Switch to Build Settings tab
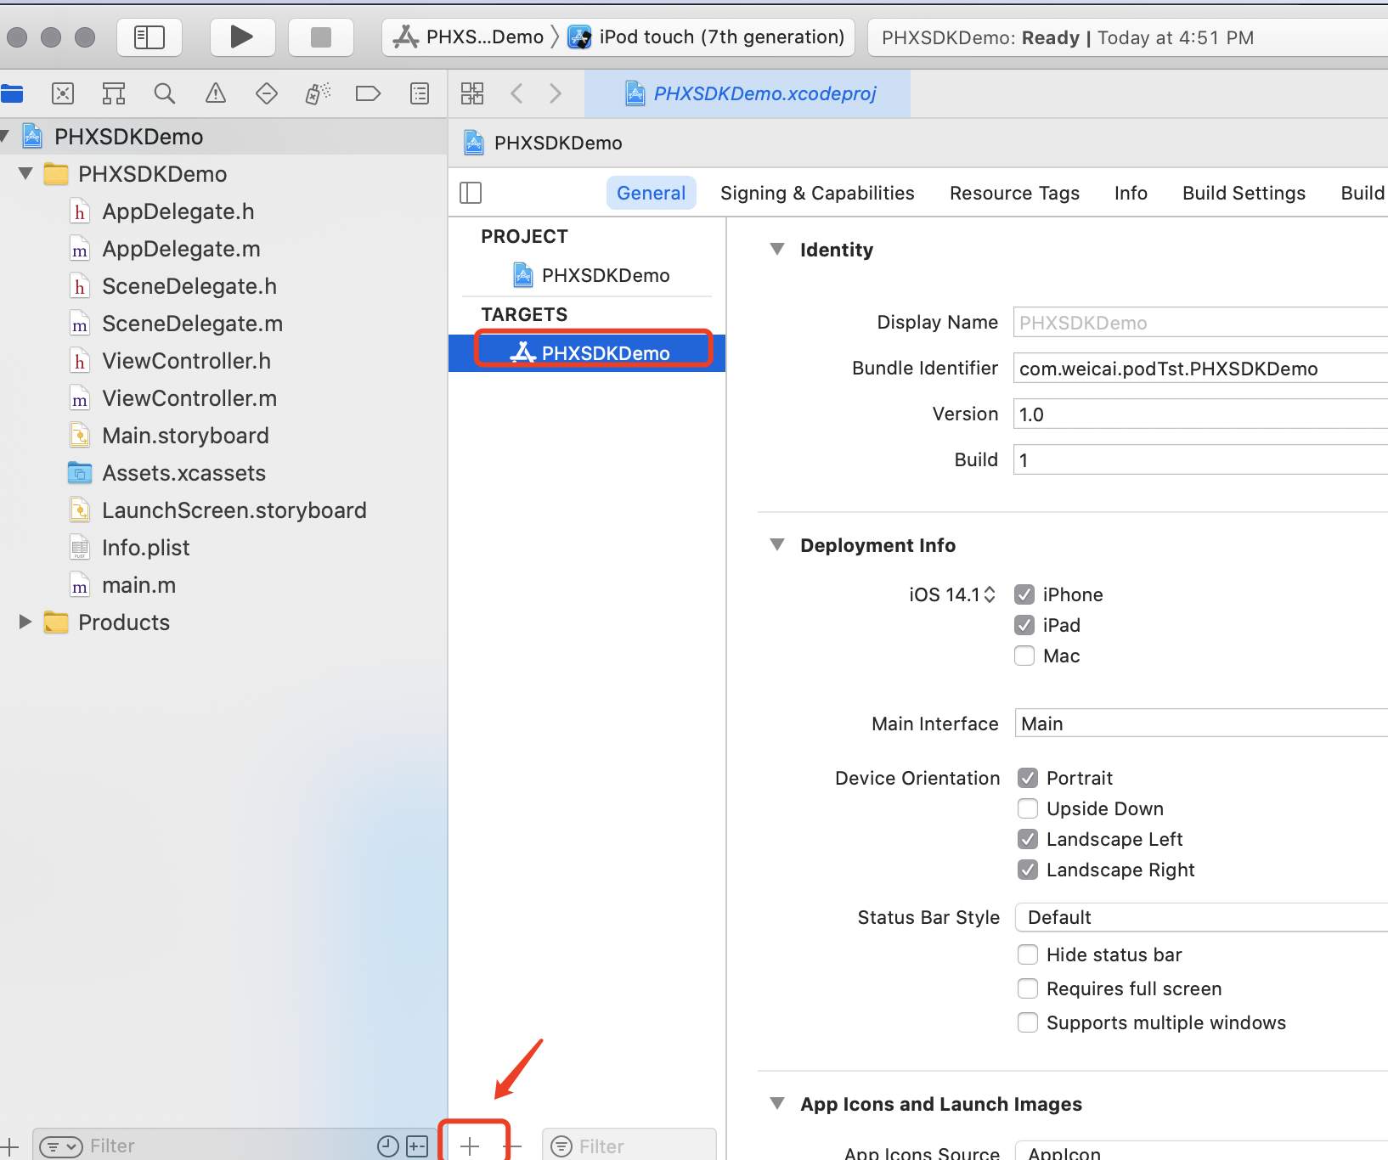This screenshot has height=1160, width=1388. 1244,193
